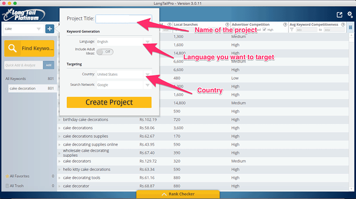Screen dimensions: 356x199
Task: Click bid value Rs.102.19
Action: click(x=148, y=120)
